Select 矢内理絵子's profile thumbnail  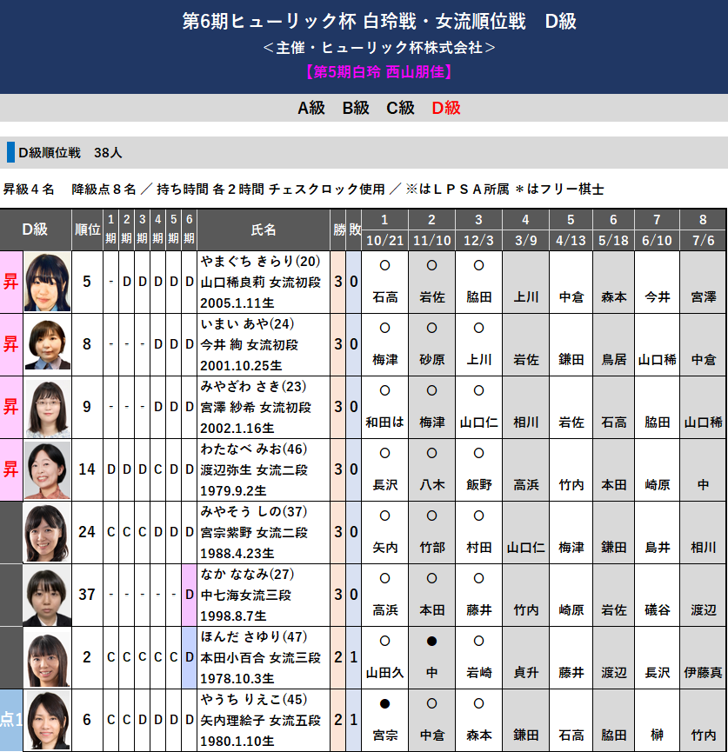pyautogui.click(x=47, y=720)
